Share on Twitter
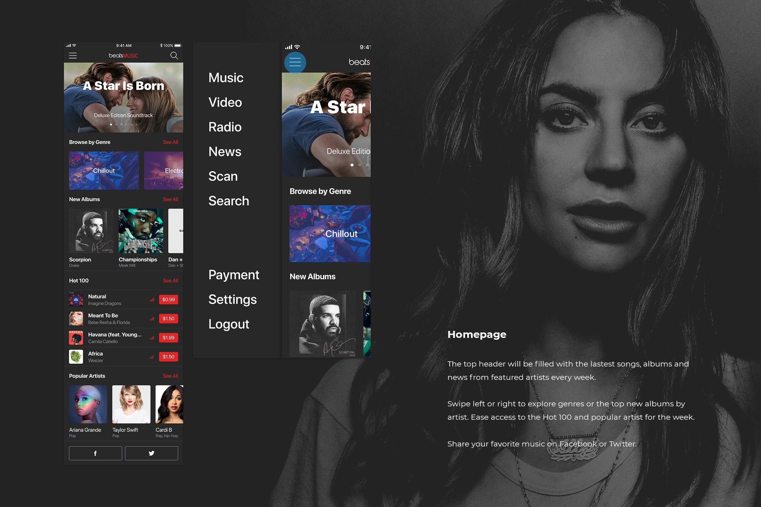This screenshot has width=761, height=507. coord(151,453)
